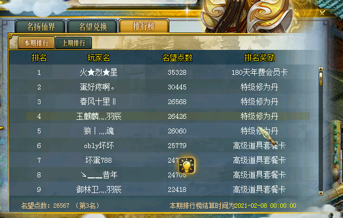Select highlighted row 玉麒麟灬羽辰

[168, 116]
